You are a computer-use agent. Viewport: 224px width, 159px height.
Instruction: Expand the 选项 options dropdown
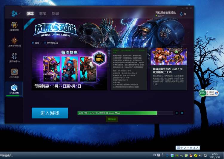tap(36, 43)
